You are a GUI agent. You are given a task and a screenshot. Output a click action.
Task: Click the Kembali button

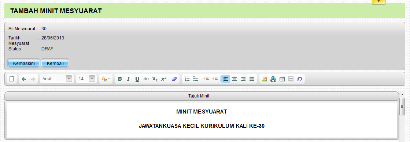(x=55, y=63)
